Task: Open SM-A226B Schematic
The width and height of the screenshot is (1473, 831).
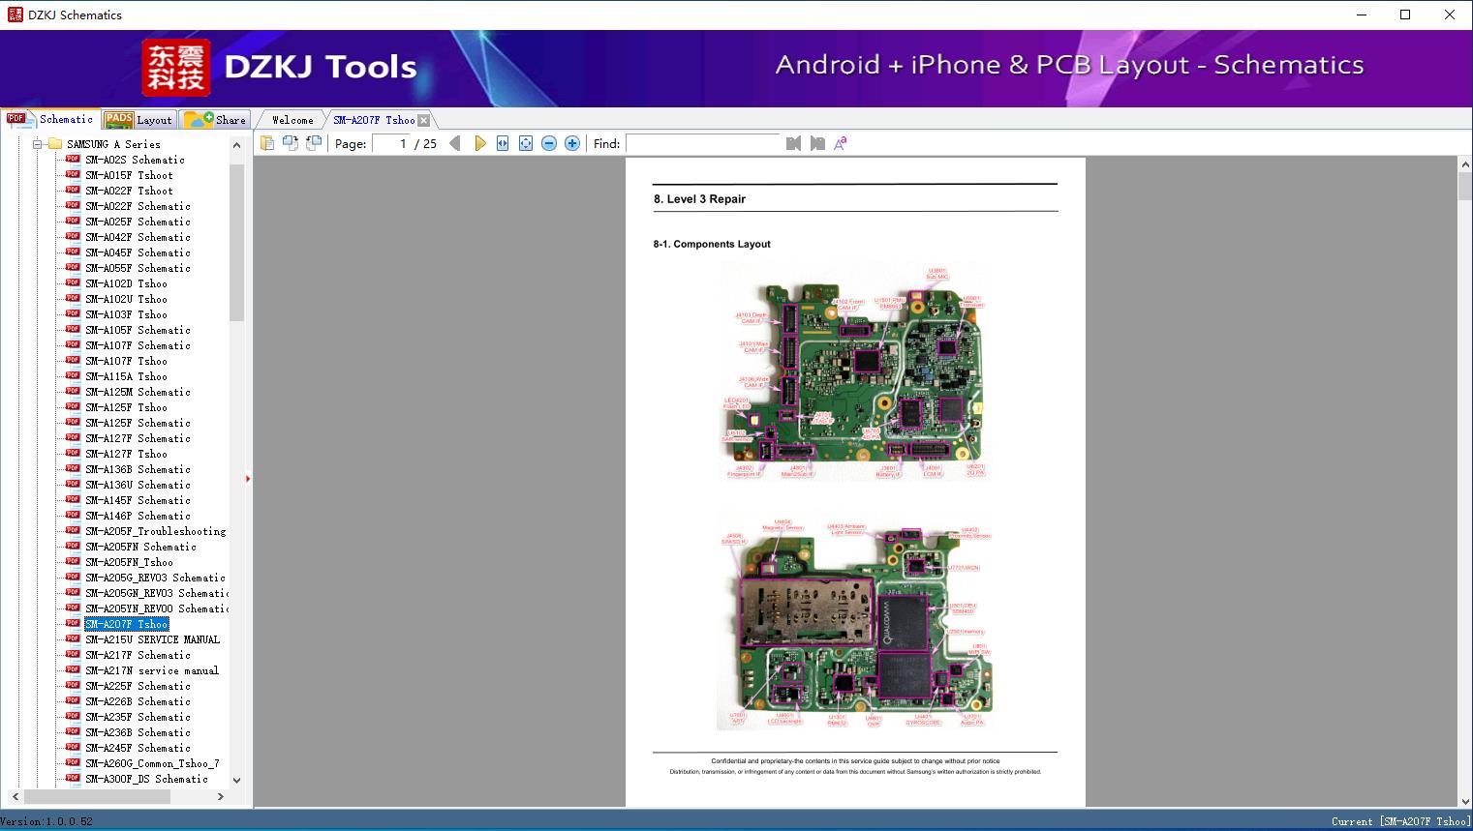Action: [138, 701]
